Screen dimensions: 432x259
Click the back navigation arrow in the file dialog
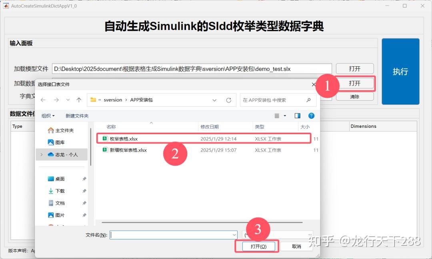(x=43, y=100)
